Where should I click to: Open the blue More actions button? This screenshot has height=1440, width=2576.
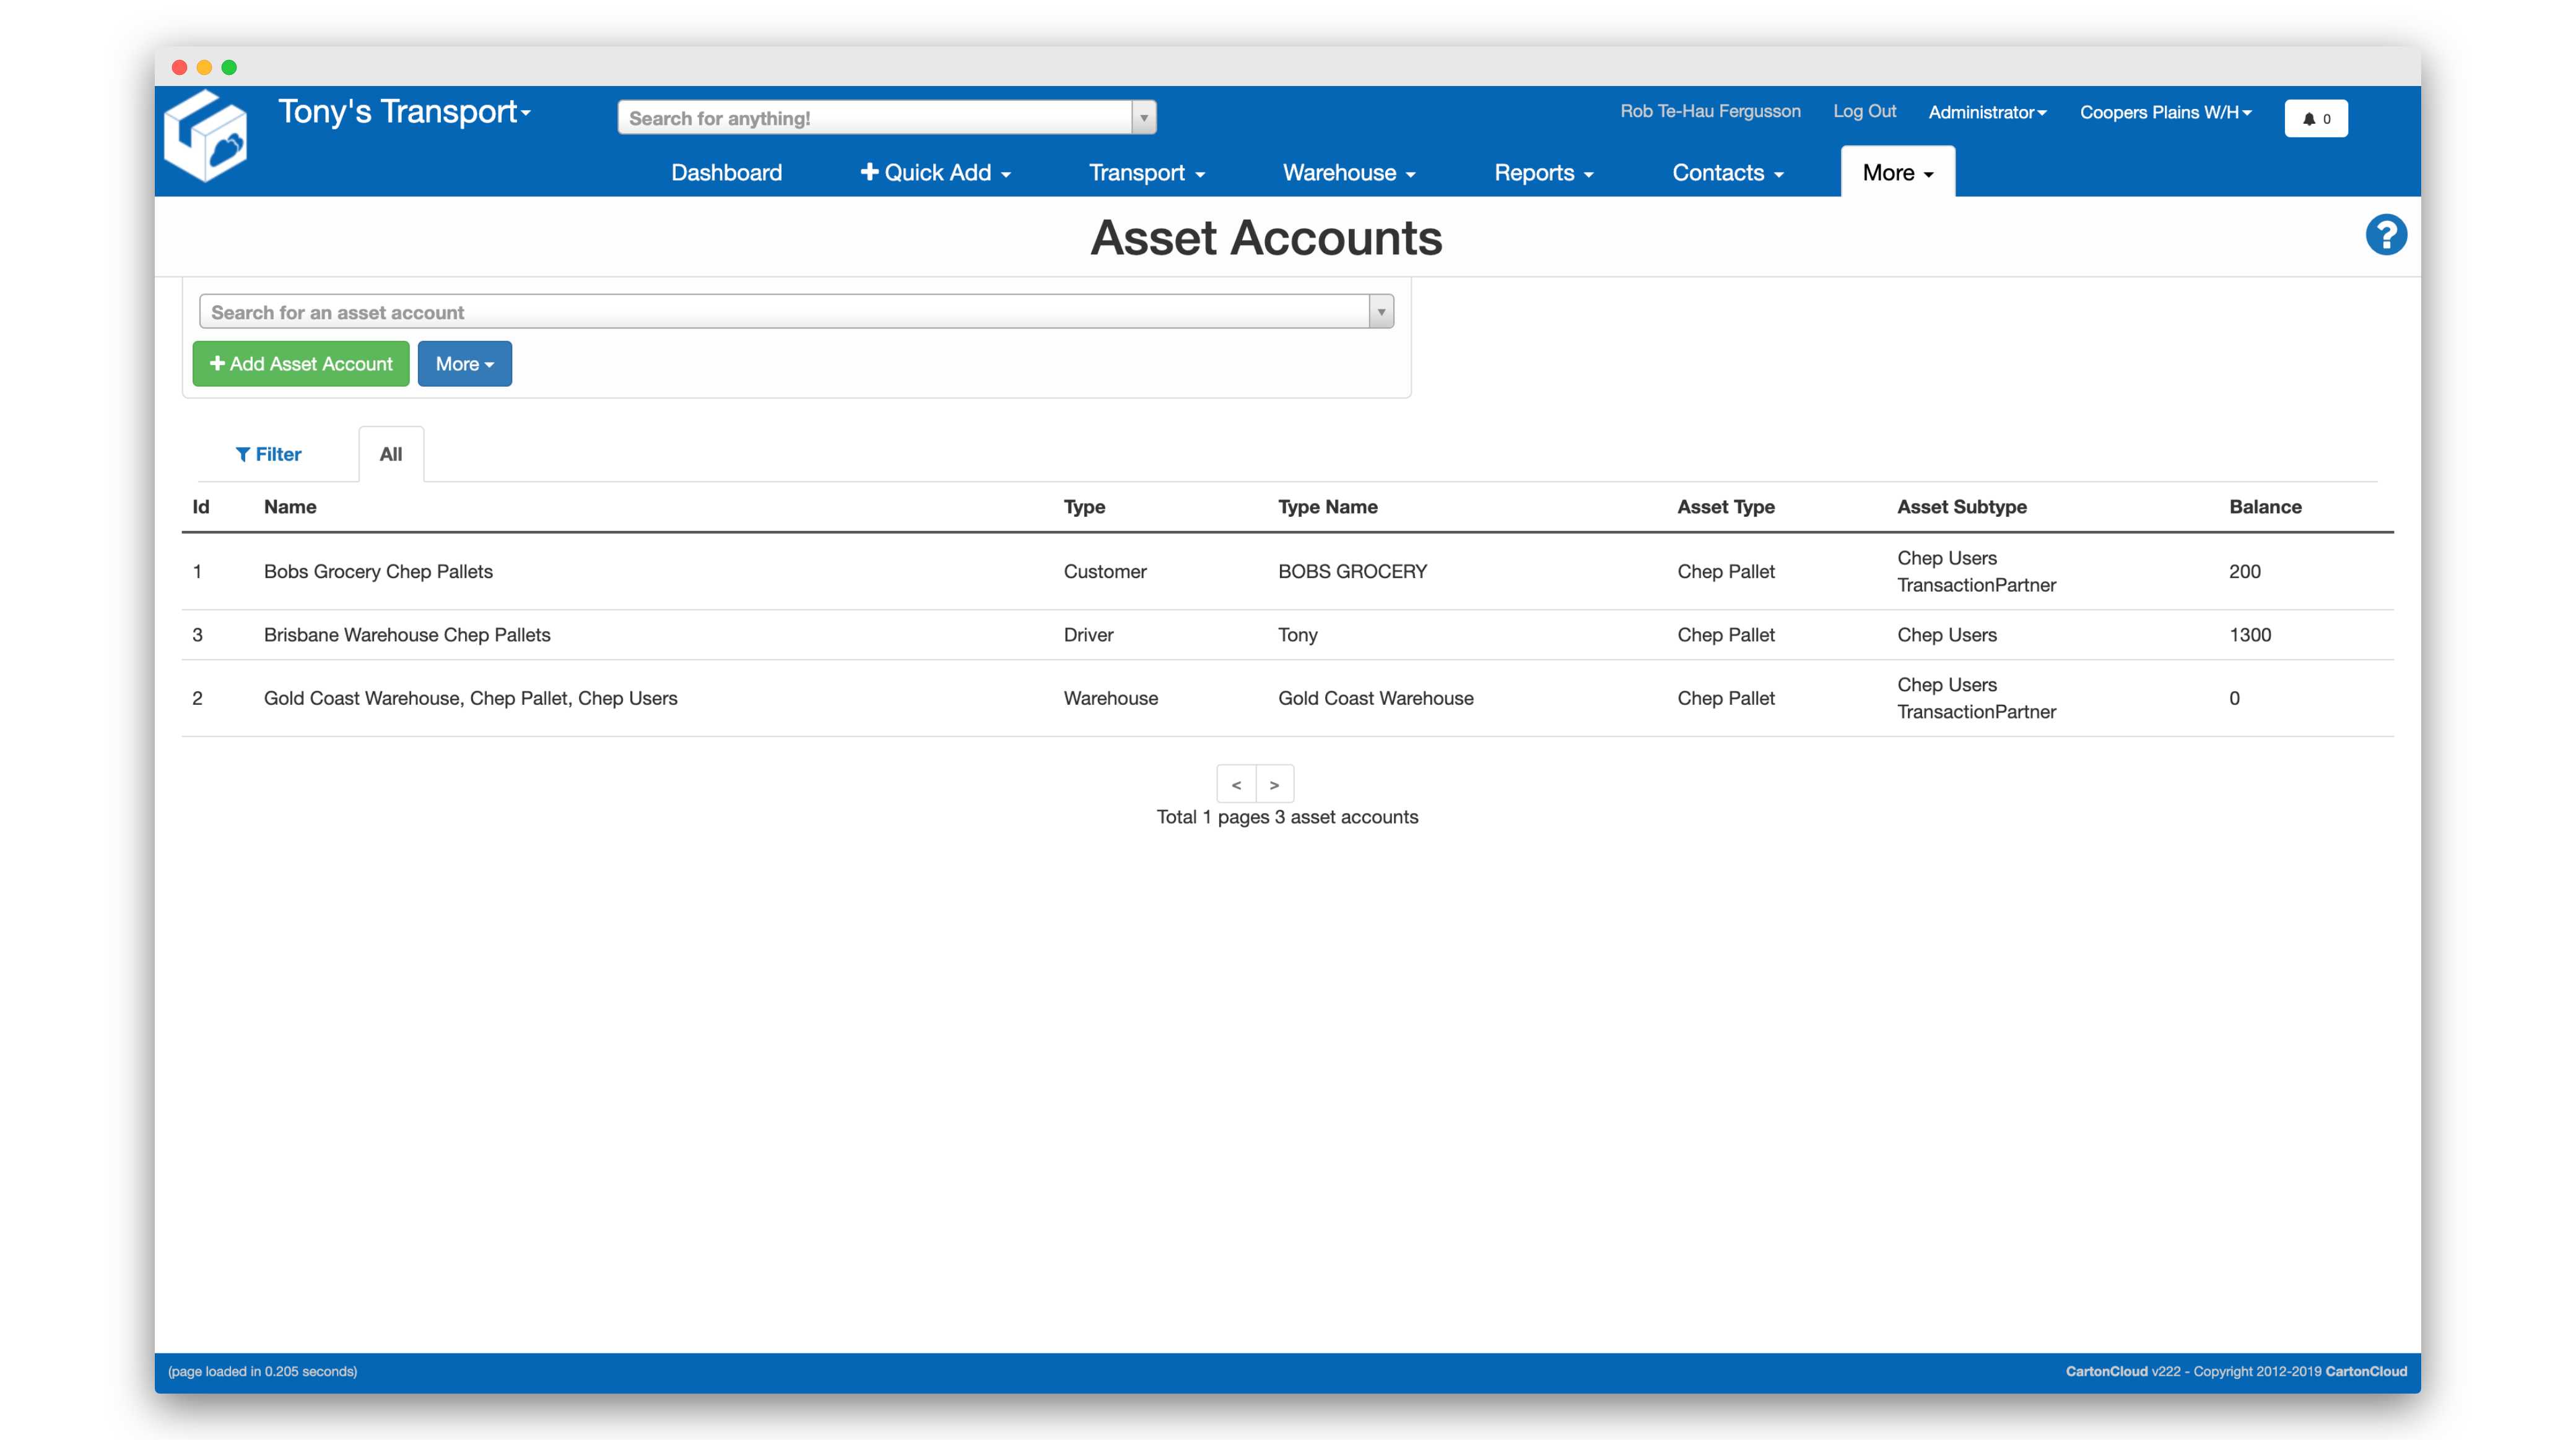[464, 364]
